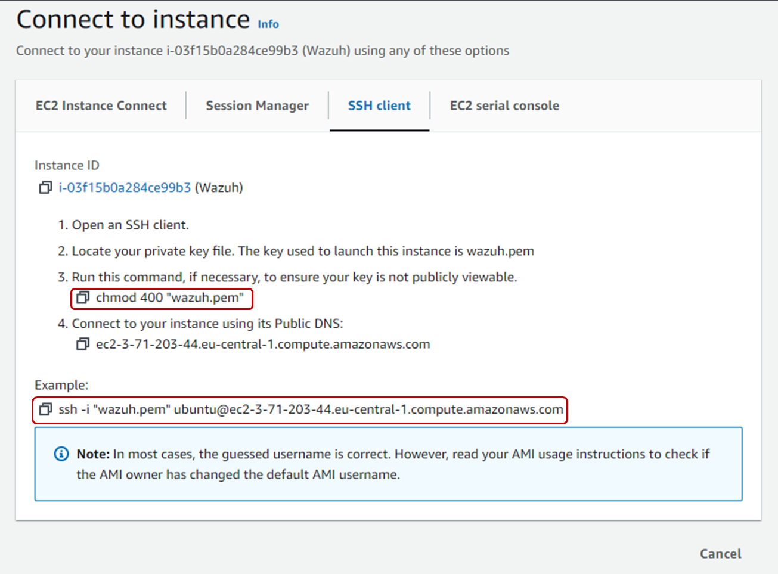
Task: Open the Info link beside the heading
Action: (x=268, y=24)
